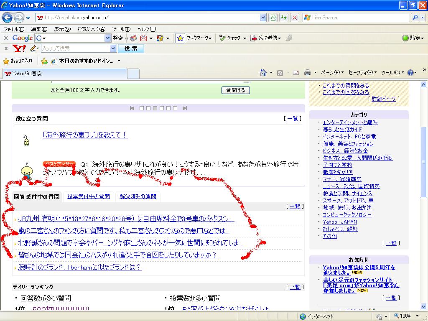Open a new blank browser tab
The width and height of the screenshot is (428, 321).
click(133, 74)
